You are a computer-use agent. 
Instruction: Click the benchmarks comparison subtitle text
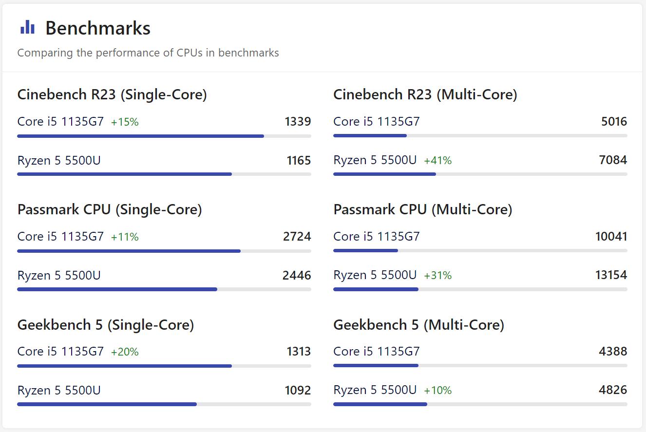[x=148, y=53]
